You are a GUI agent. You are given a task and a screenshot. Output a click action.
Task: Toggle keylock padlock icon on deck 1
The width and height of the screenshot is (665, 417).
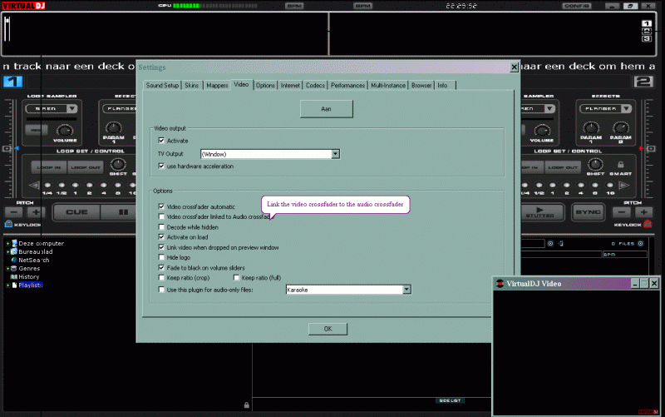tap(8, 224)
